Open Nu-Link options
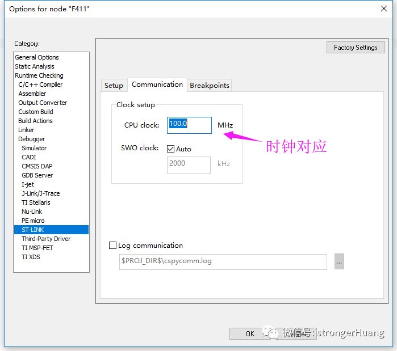 (32, 212)
